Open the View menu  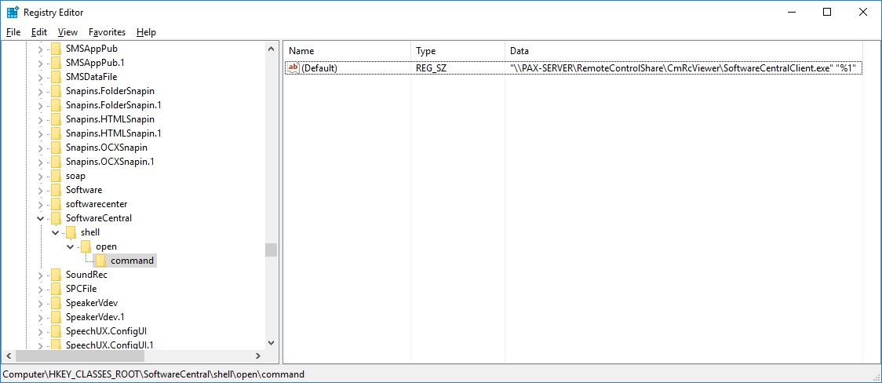pos(68,32)
